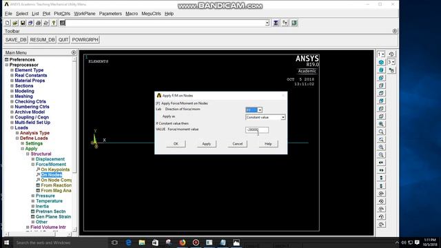
Task: Open the Pan-Zoom-Rotate toolbar icon
Action: click(30, 23)
